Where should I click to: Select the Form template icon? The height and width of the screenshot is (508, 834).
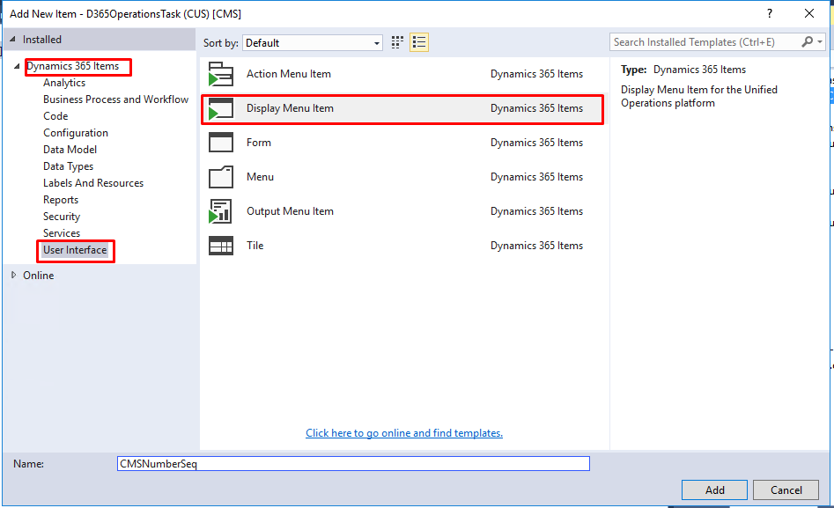pyautogui.click(x=221, y=143)
